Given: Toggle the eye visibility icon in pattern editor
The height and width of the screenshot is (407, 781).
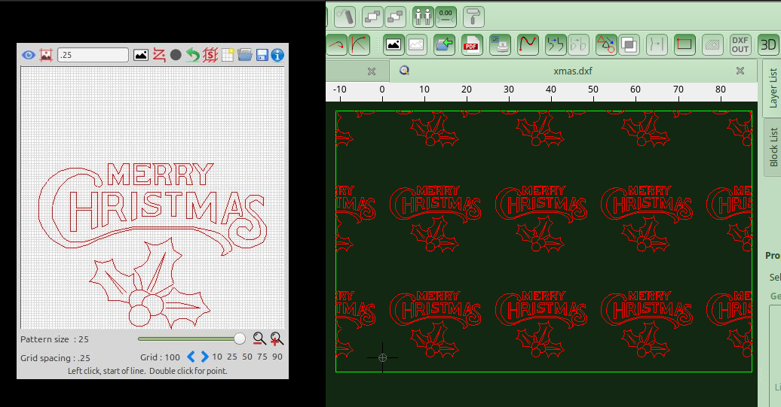Looking at the screenshot, I should [28, 55].
